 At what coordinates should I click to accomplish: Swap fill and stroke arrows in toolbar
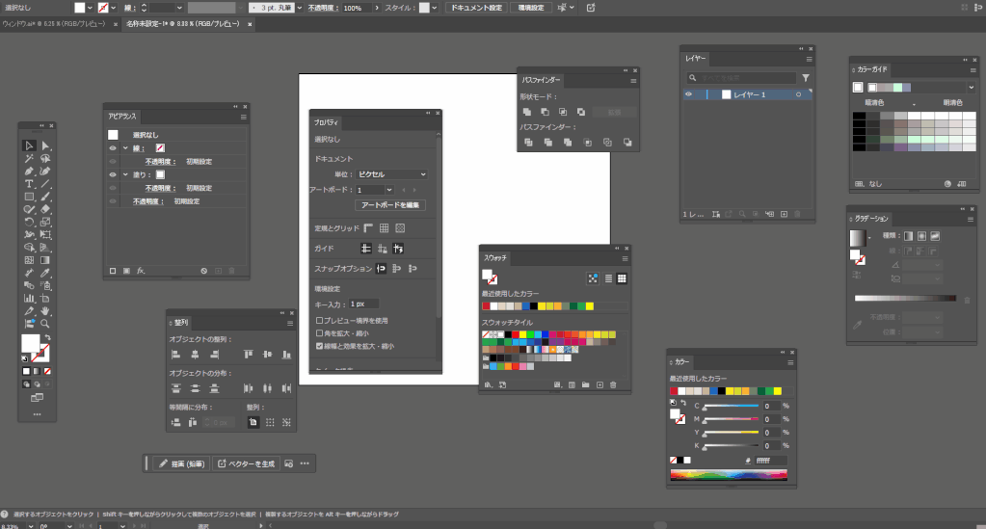click(x=48, y=338)
